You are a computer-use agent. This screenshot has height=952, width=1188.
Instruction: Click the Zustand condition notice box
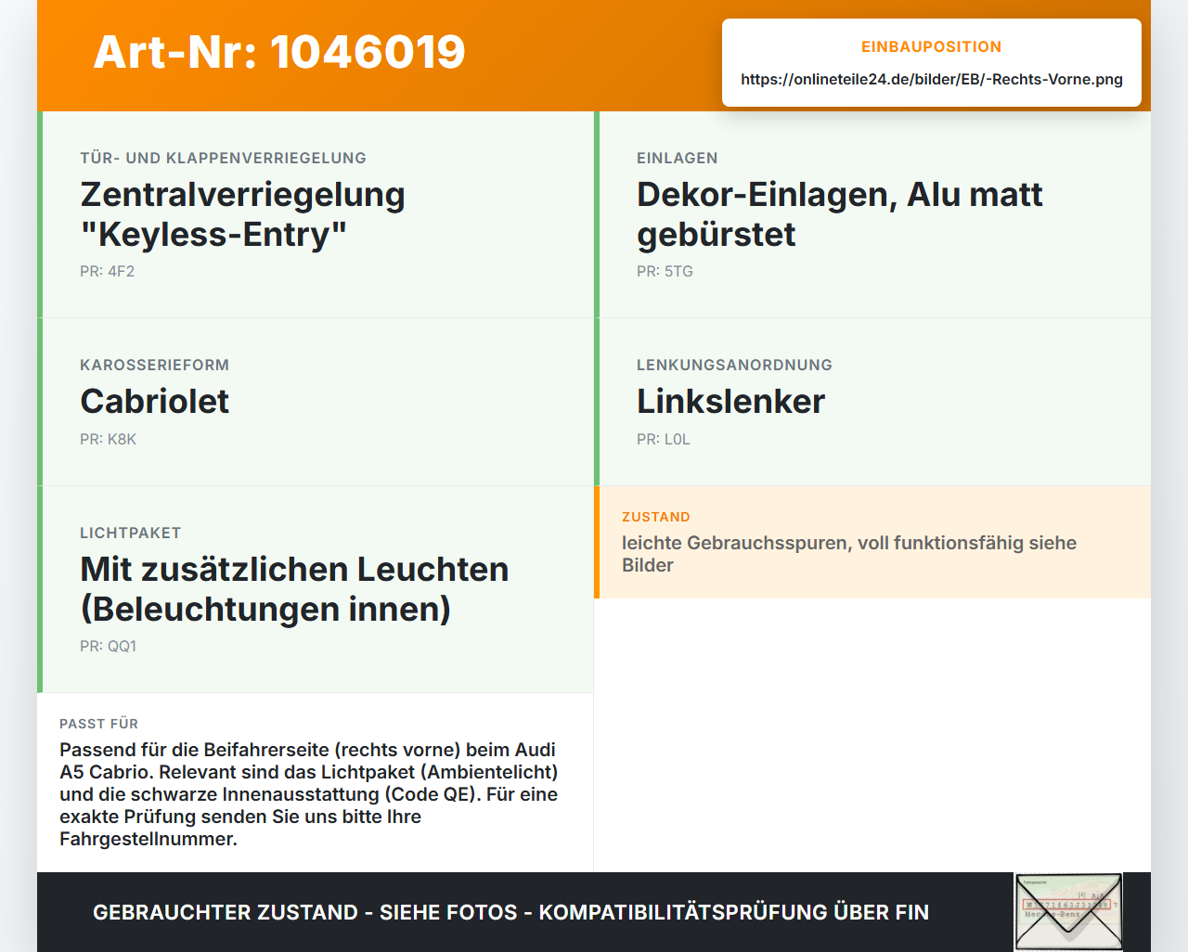click(x=872, y=542)
